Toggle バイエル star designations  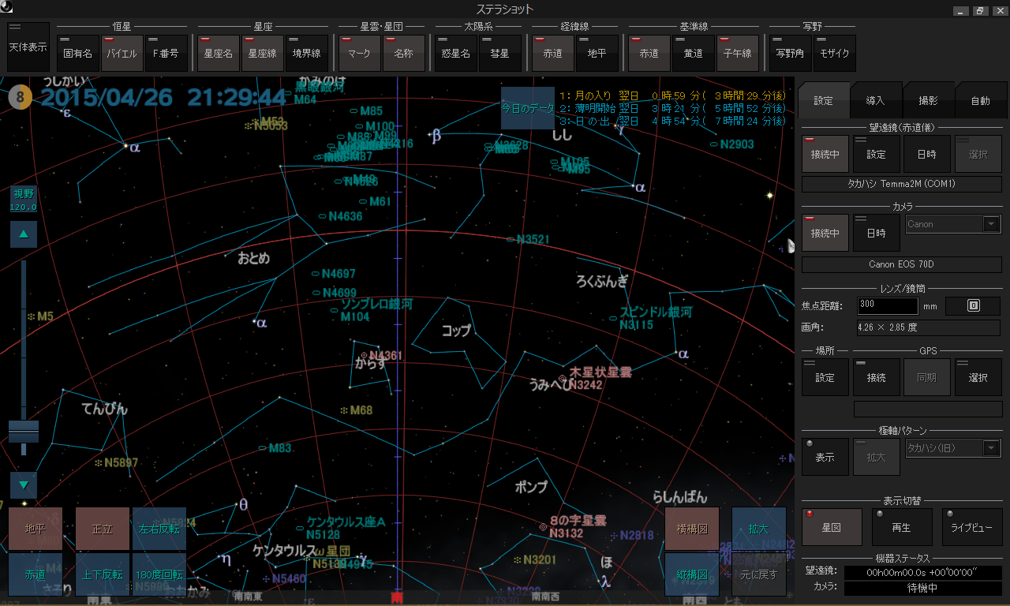pyautogui.click(x=122, y=54)
